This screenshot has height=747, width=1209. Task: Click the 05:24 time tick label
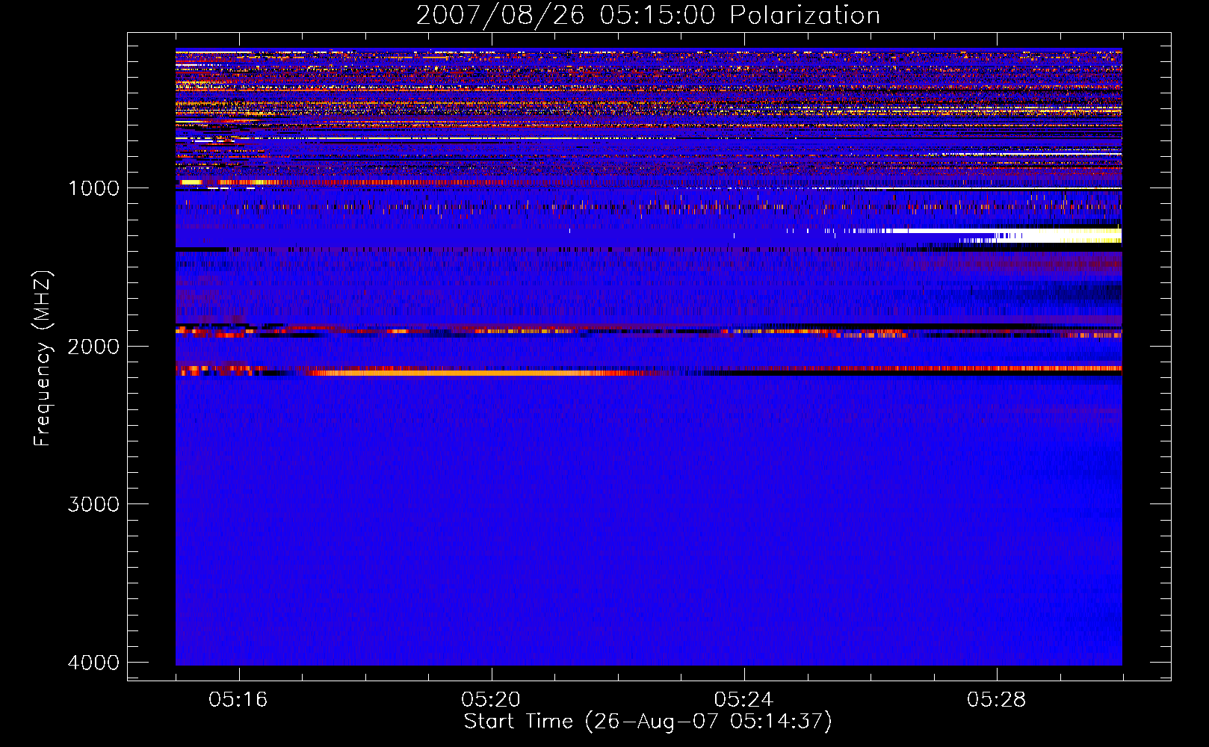(743, 700)
